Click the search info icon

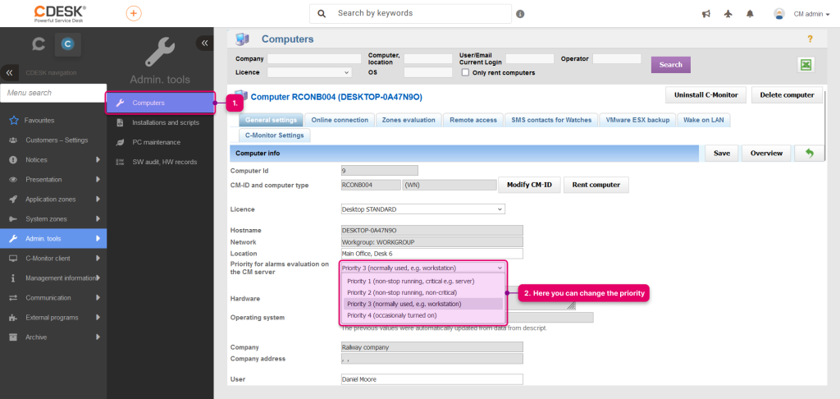[x=520, y=14]
